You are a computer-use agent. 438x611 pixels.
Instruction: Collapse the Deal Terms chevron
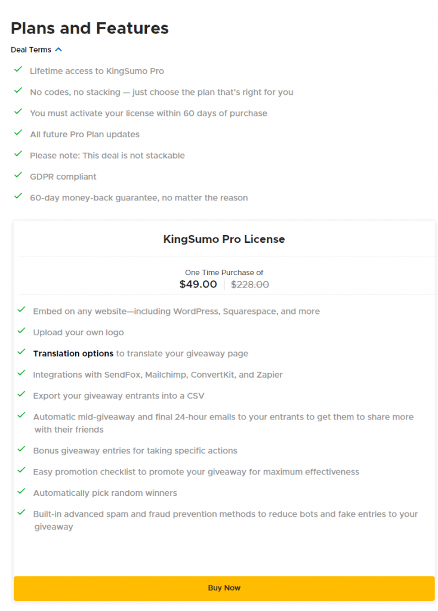pos(58,50)
